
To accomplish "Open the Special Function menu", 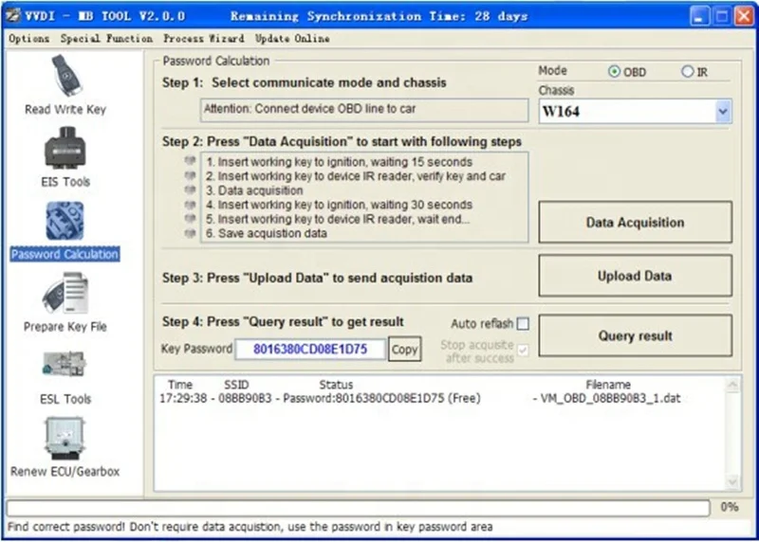I will pyautogui.click(x=106, y=39).
